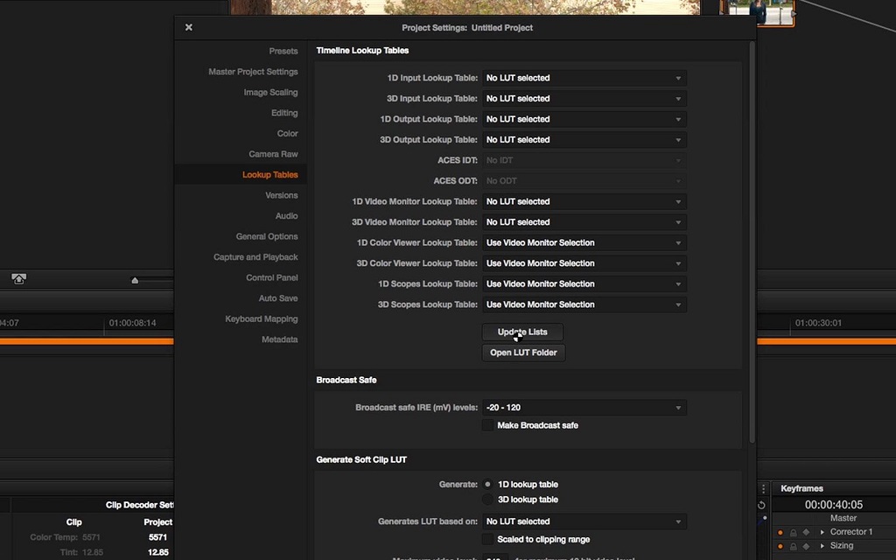Select Image Scaling in the sidebar

271,92
